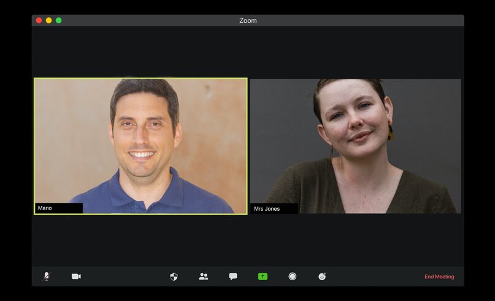This screenshot has width=495, height=301.
Task: Click End Meeting
Action: [x=439, y=276]
